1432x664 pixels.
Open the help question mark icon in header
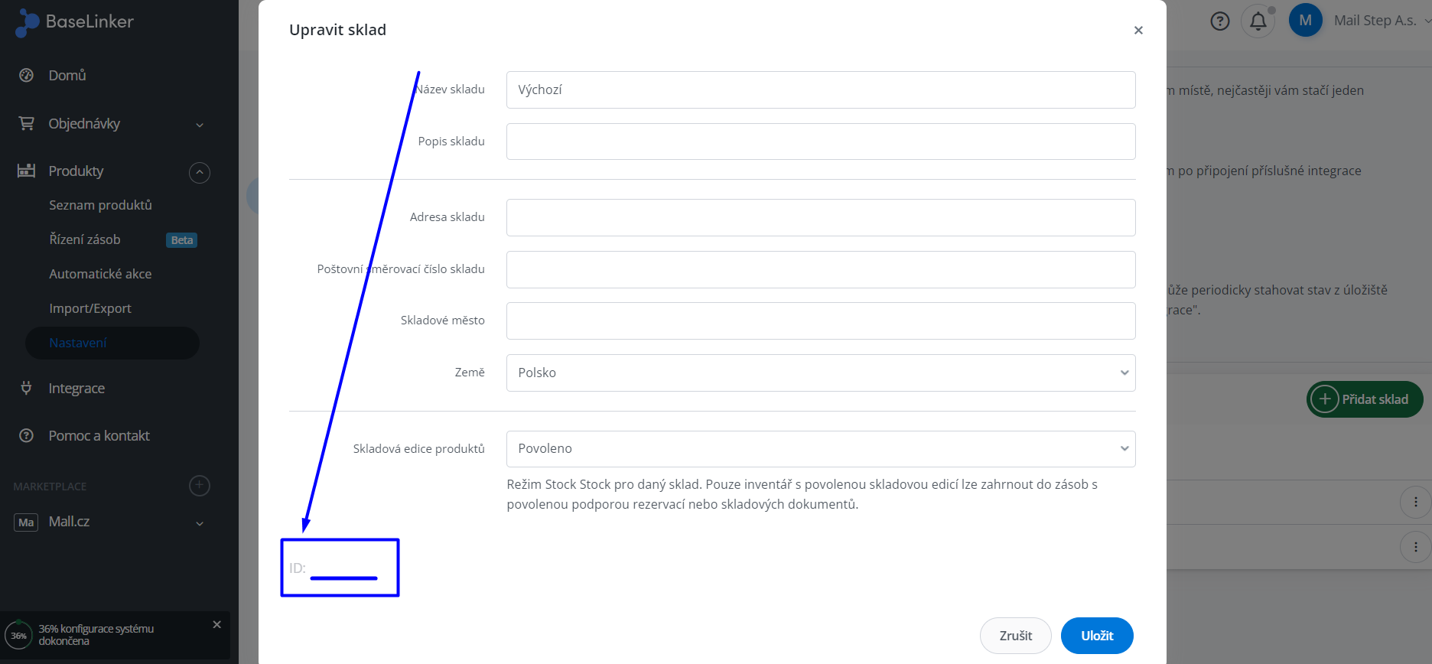click(x=1220, y=21)
